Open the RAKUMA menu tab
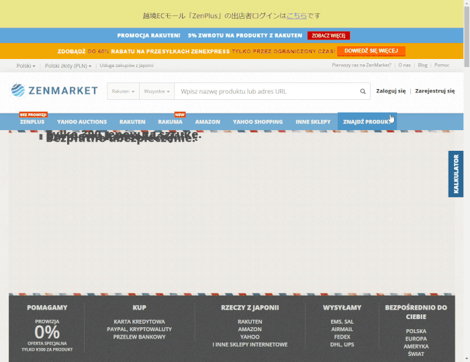Image resolution: width=470 pixels, height=362 pixels. [x=171, y=122]
